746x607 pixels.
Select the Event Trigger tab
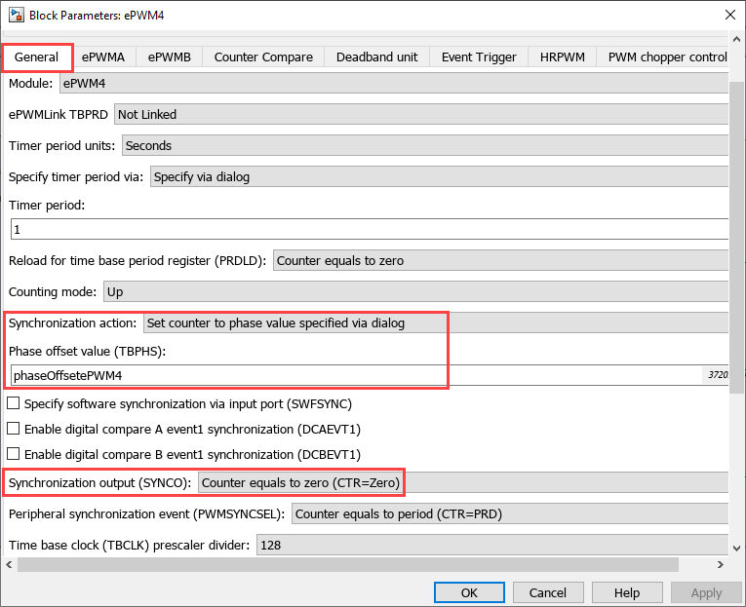479,57
